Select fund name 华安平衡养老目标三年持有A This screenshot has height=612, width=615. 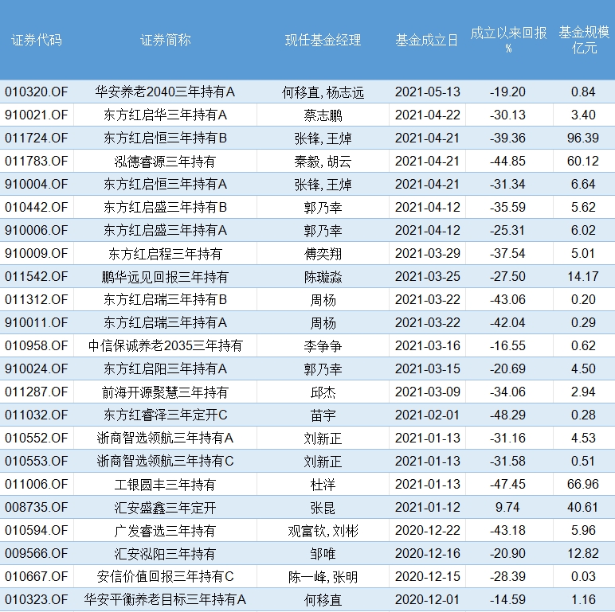point(165,600)
